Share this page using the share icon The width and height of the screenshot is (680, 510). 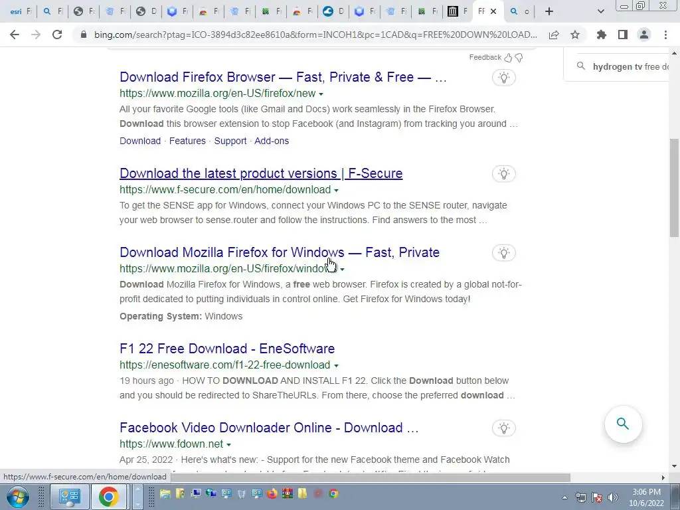pos(554,35)
